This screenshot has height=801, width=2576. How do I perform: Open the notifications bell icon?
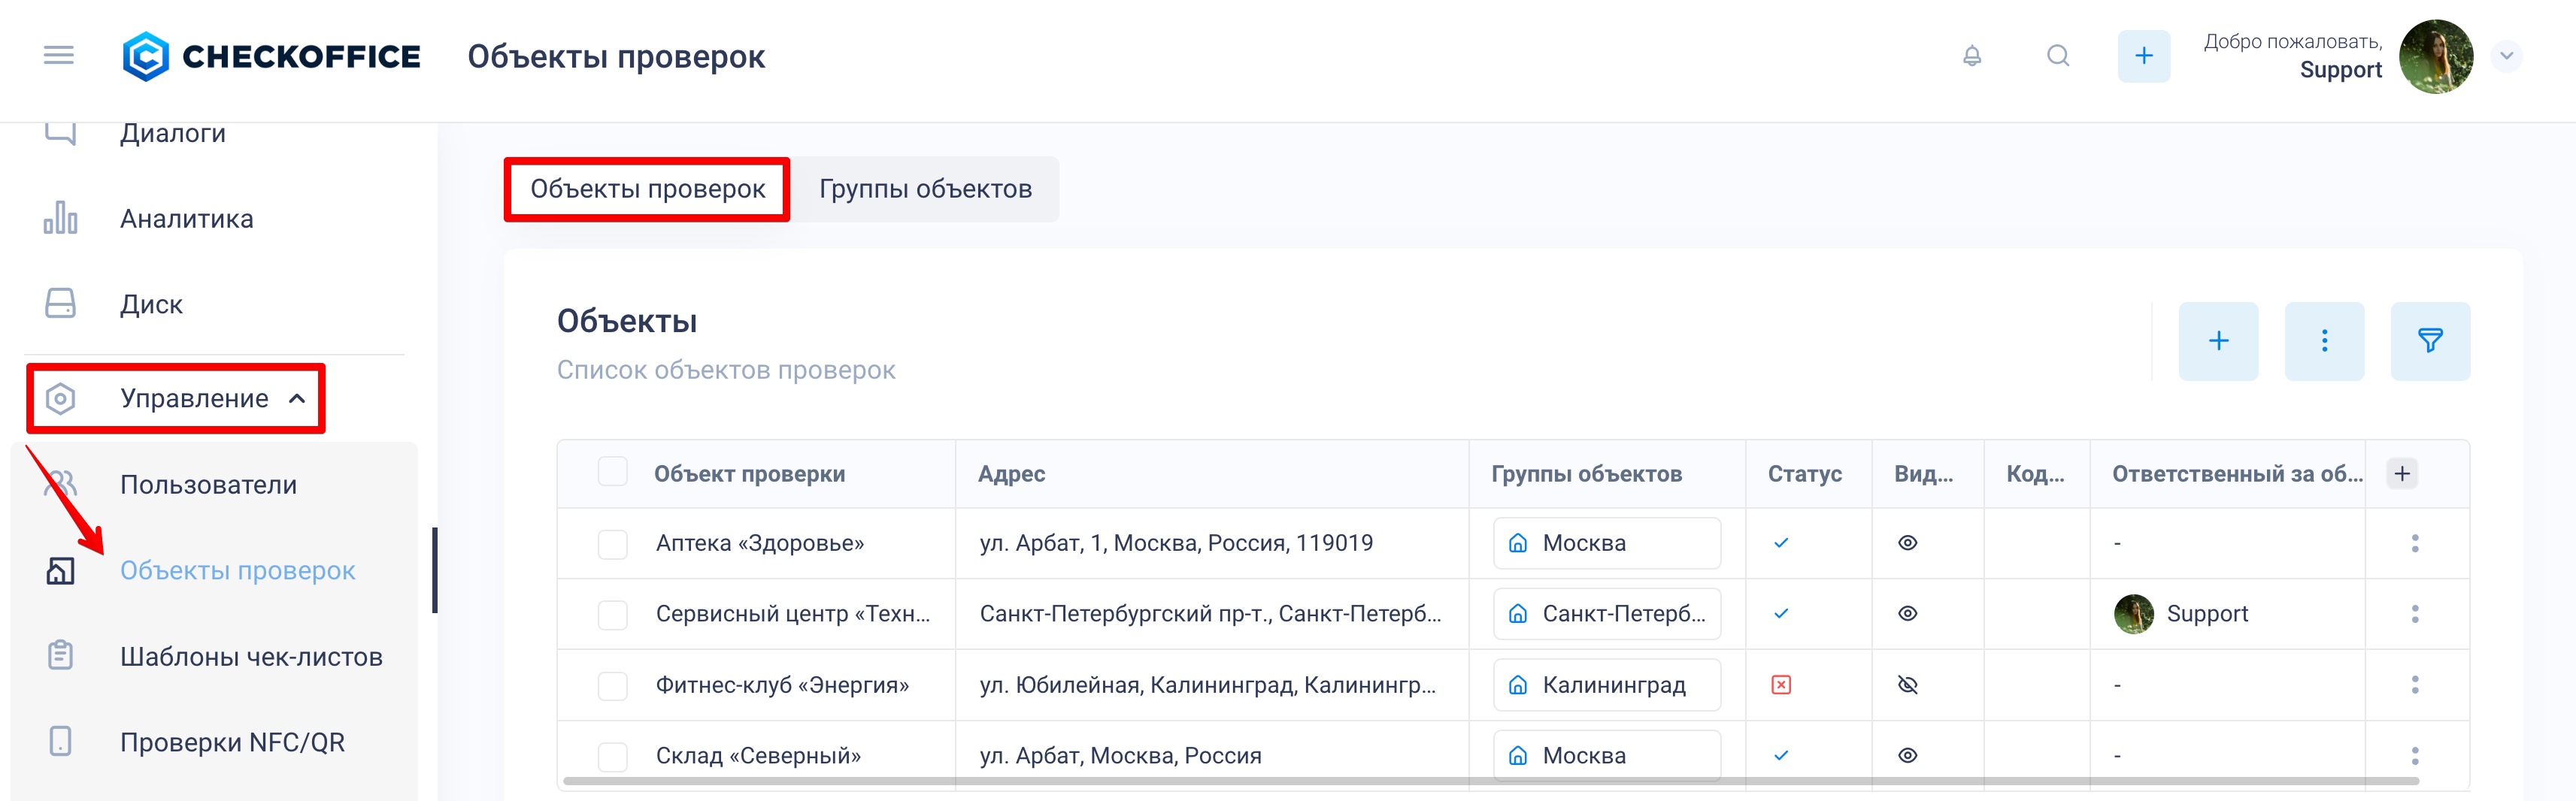1971,56
